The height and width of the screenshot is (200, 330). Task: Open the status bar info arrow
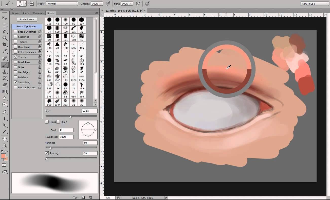[166, 198]
